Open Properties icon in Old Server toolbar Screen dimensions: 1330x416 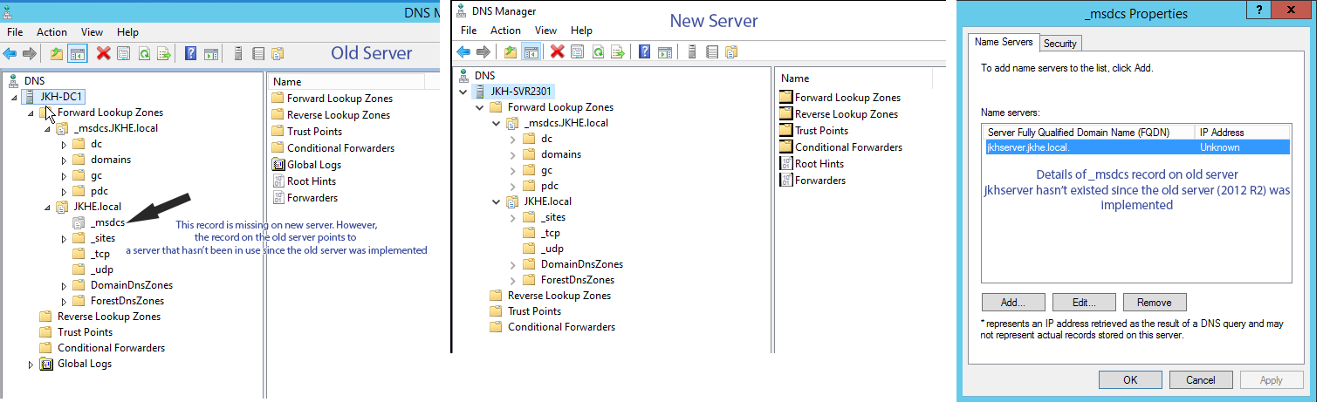click(x=124, y=54)
